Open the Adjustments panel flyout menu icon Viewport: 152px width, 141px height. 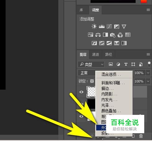148,10
